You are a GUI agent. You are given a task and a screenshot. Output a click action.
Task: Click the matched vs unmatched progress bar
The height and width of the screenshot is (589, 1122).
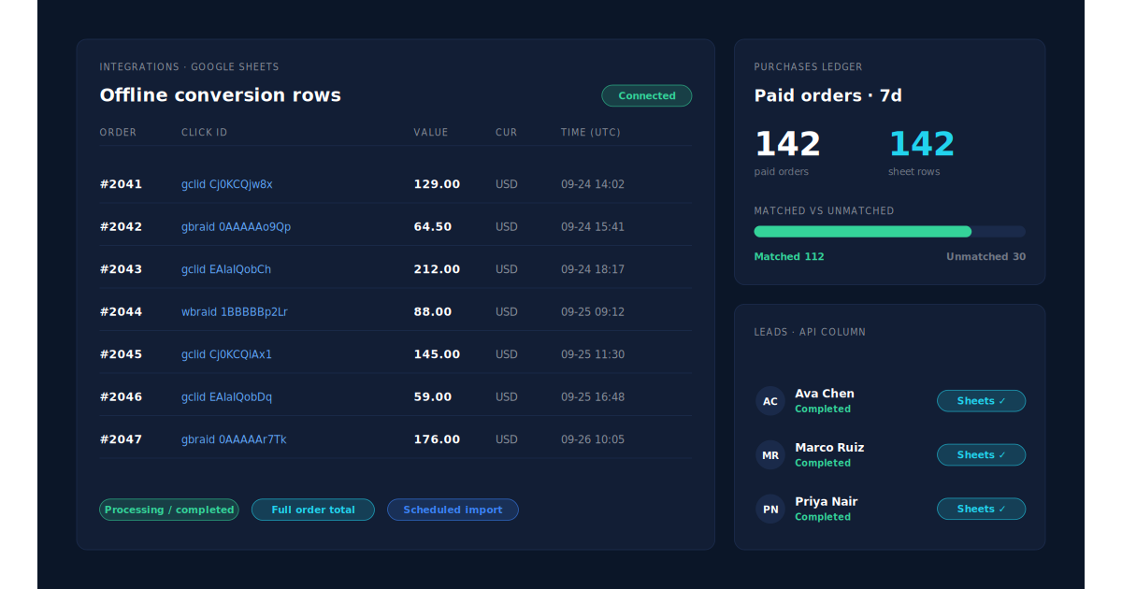click(x=890, y=231)
